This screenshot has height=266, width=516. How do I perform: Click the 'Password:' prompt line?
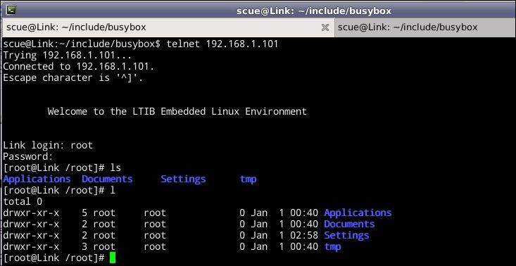tap(28, 156)
